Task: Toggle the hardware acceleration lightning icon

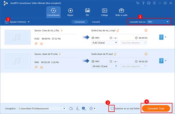Action: [x=78, y=108]
